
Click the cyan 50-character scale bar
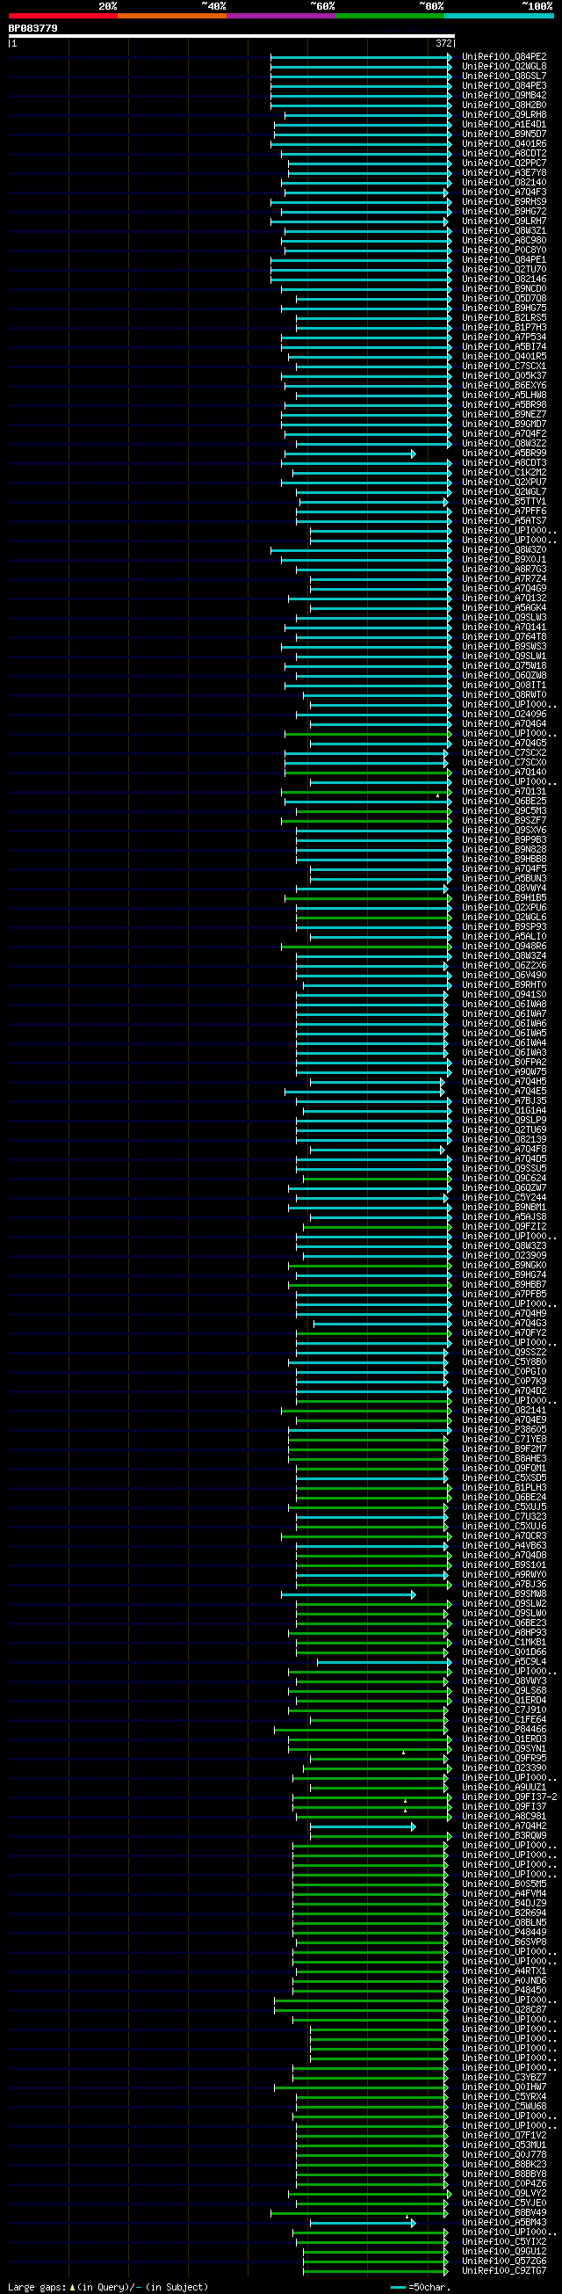point(398,2287)
